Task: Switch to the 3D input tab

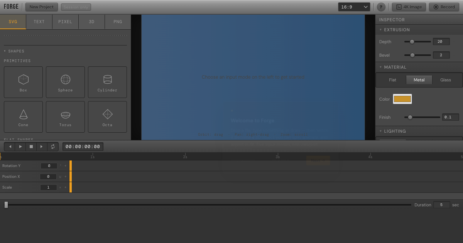Action: [92, 22]
